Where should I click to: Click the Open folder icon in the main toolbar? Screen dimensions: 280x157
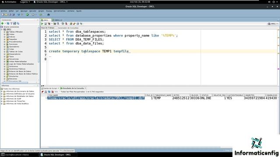pyautogui.click(x=6, y=15)
